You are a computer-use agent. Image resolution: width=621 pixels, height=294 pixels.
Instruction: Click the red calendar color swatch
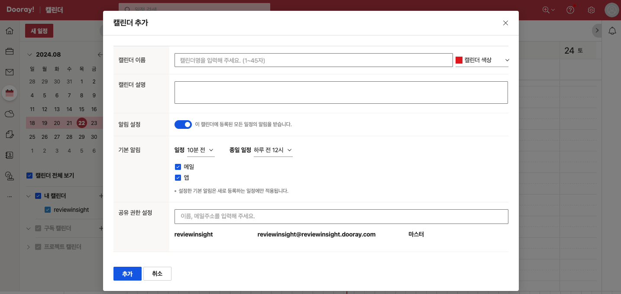(459, 60)
